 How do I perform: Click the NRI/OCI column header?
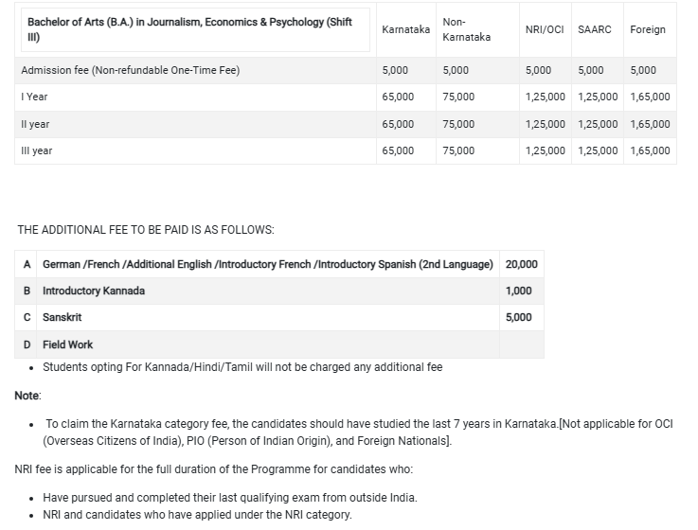(545, 30)
